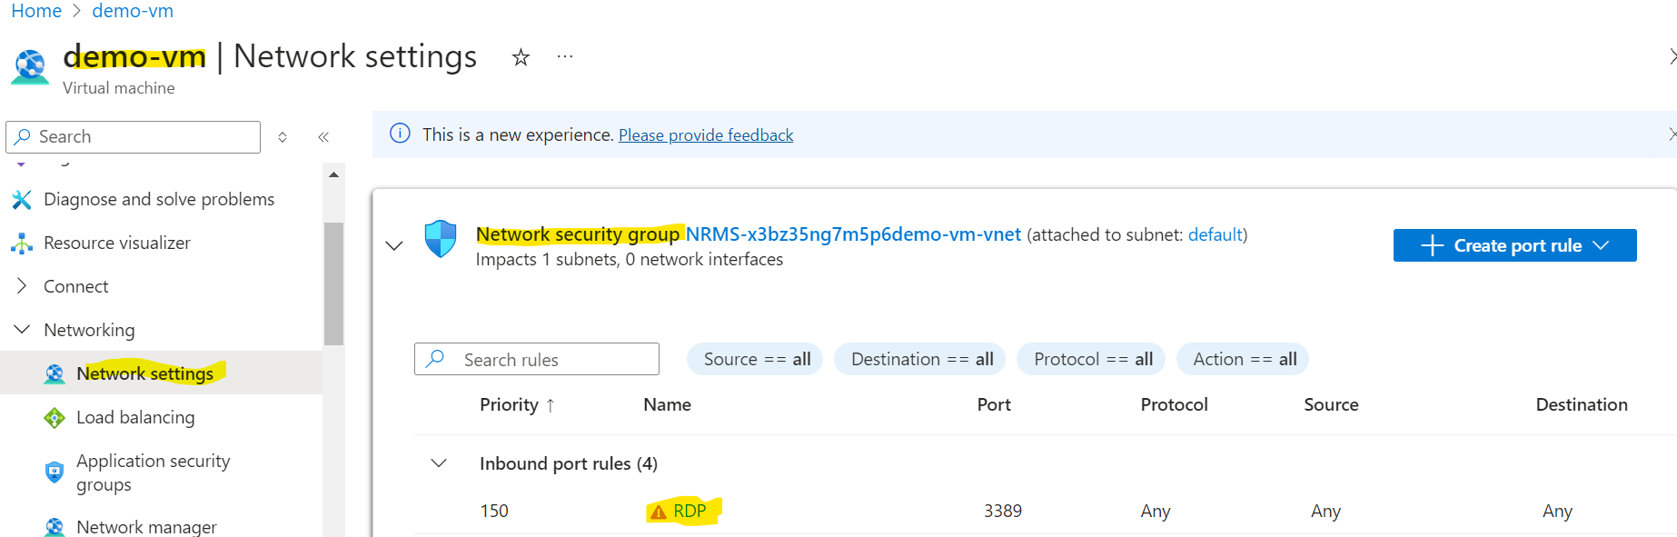Expand the Connect section

21,285
